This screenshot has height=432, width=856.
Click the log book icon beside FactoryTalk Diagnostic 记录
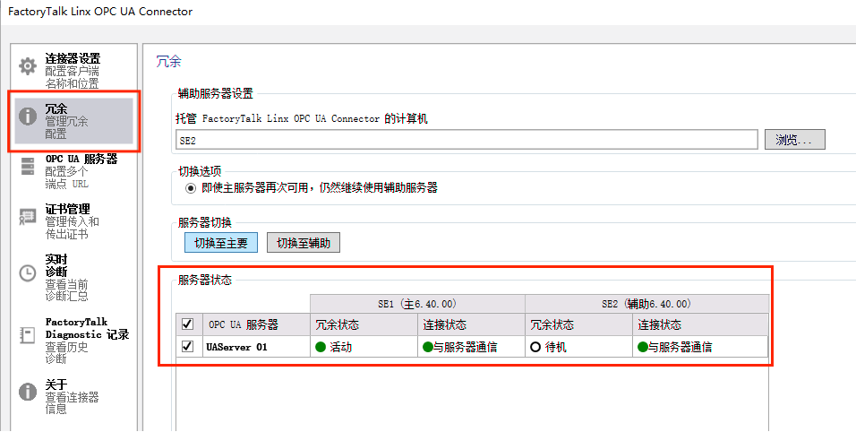click(x=28, y=335)
